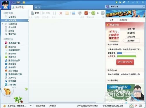Click the 免费高清下载 app icon
This screenshot has height=108, width=146.
click(x=6, y=43)
